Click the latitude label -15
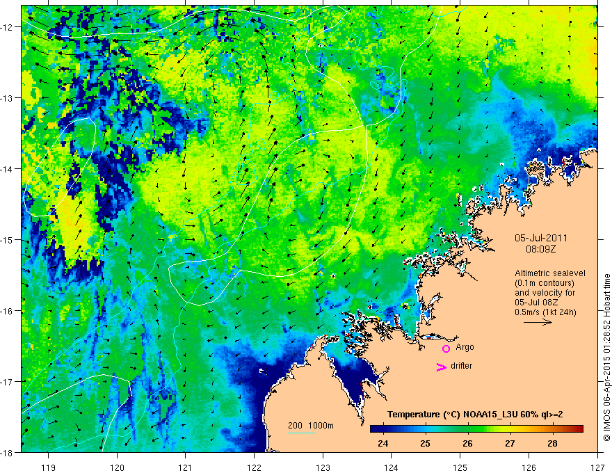This screenshot has width=612, height=473. click(8, 240)
